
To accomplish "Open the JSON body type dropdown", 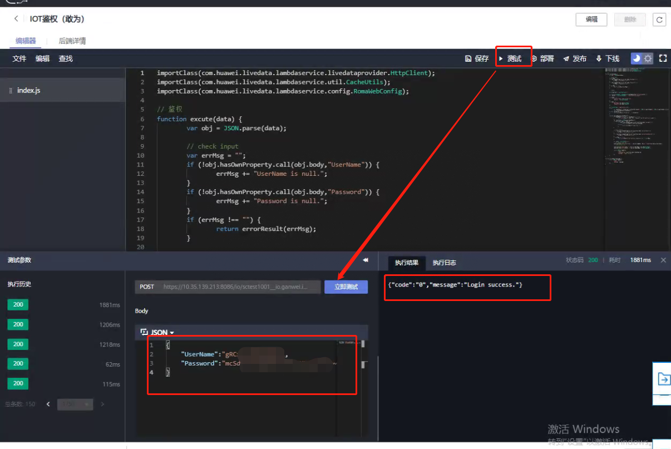I will coord(158,332).
